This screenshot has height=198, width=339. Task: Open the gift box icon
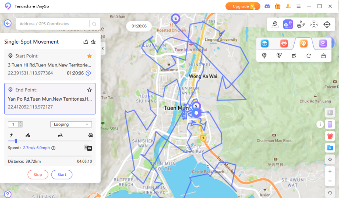click(278, 6)
